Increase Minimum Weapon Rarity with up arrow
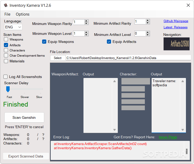 tap(86, 21)
